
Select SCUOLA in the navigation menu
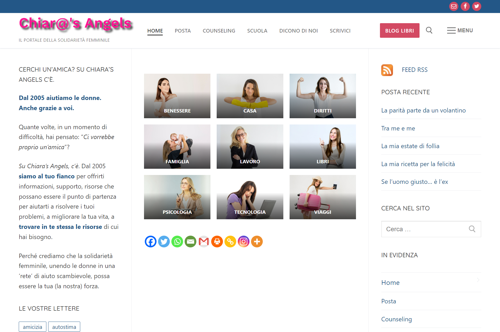point(257,31)
